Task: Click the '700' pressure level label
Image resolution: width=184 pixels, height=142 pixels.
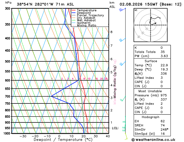Action: tap(8, 96)
